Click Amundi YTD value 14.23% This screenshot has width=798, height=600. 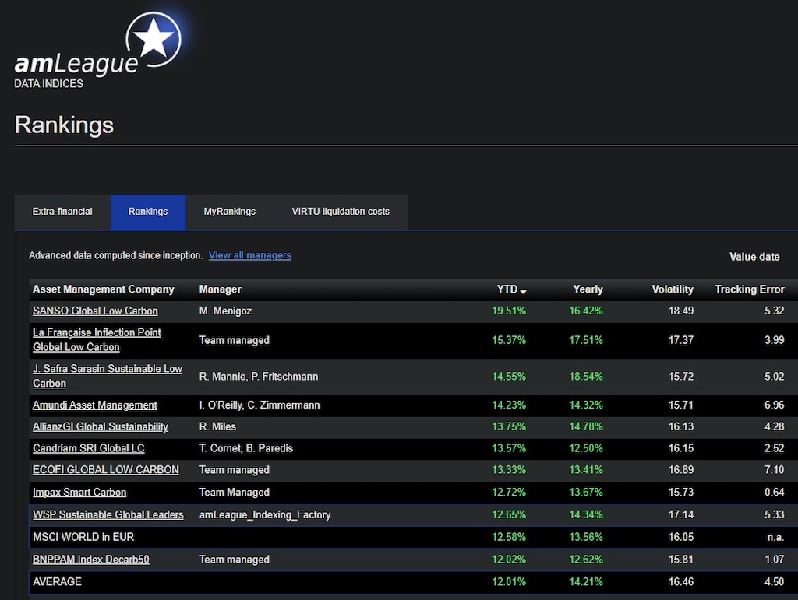pyautogui.click(x=509, y=405)
